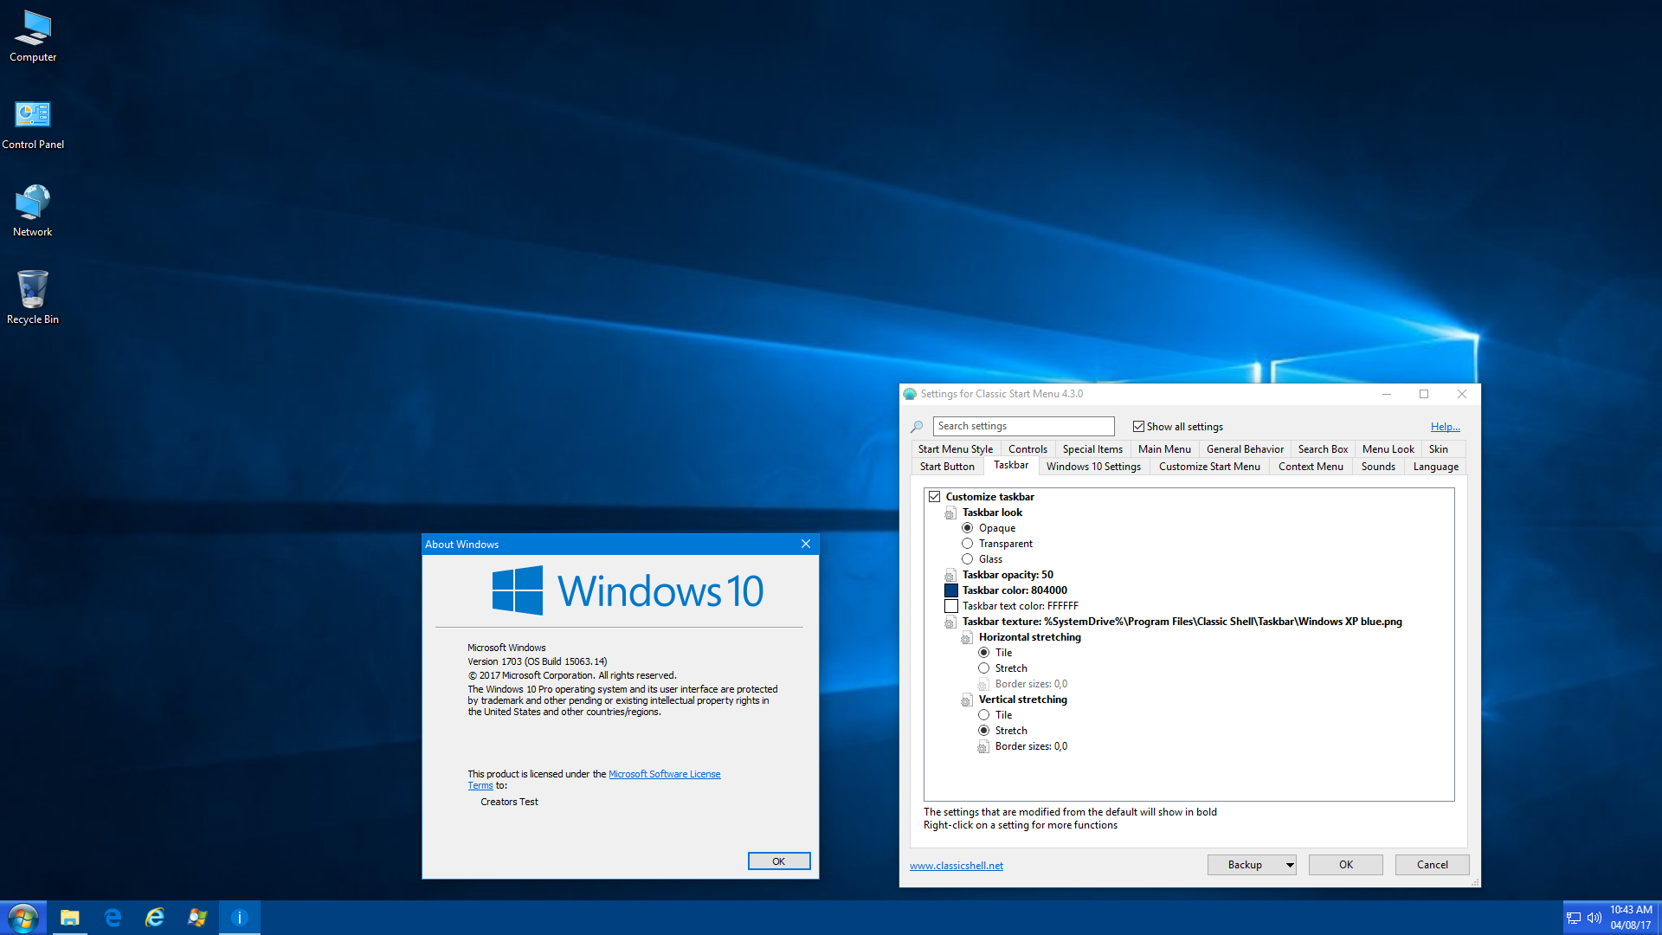
Task: Click OK in the About Windows dialog
Action: point(778,861)
